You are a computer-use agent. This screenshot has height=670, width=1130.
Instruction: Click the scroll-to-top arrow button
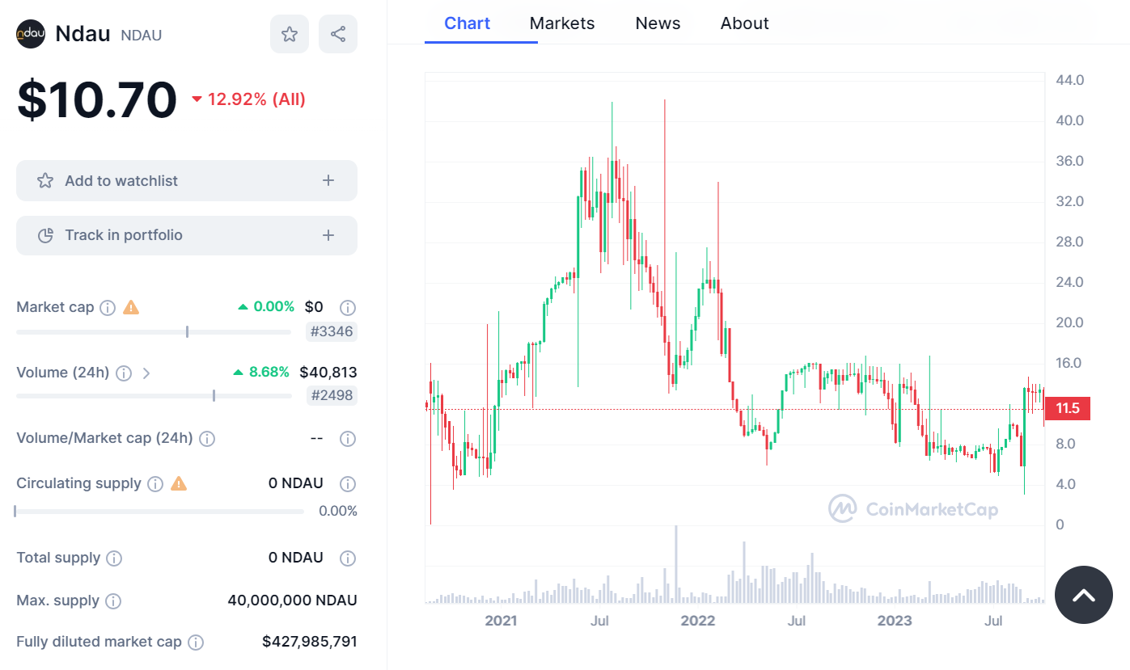point(1084,595)
